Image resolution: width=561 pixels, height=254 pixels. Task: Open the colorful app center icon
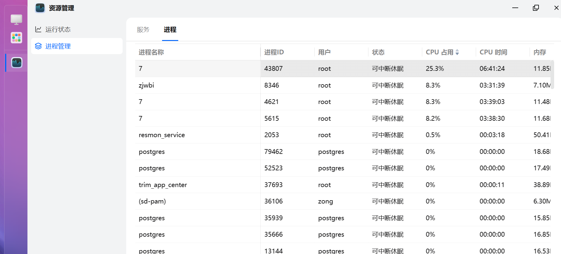[16, 38]
